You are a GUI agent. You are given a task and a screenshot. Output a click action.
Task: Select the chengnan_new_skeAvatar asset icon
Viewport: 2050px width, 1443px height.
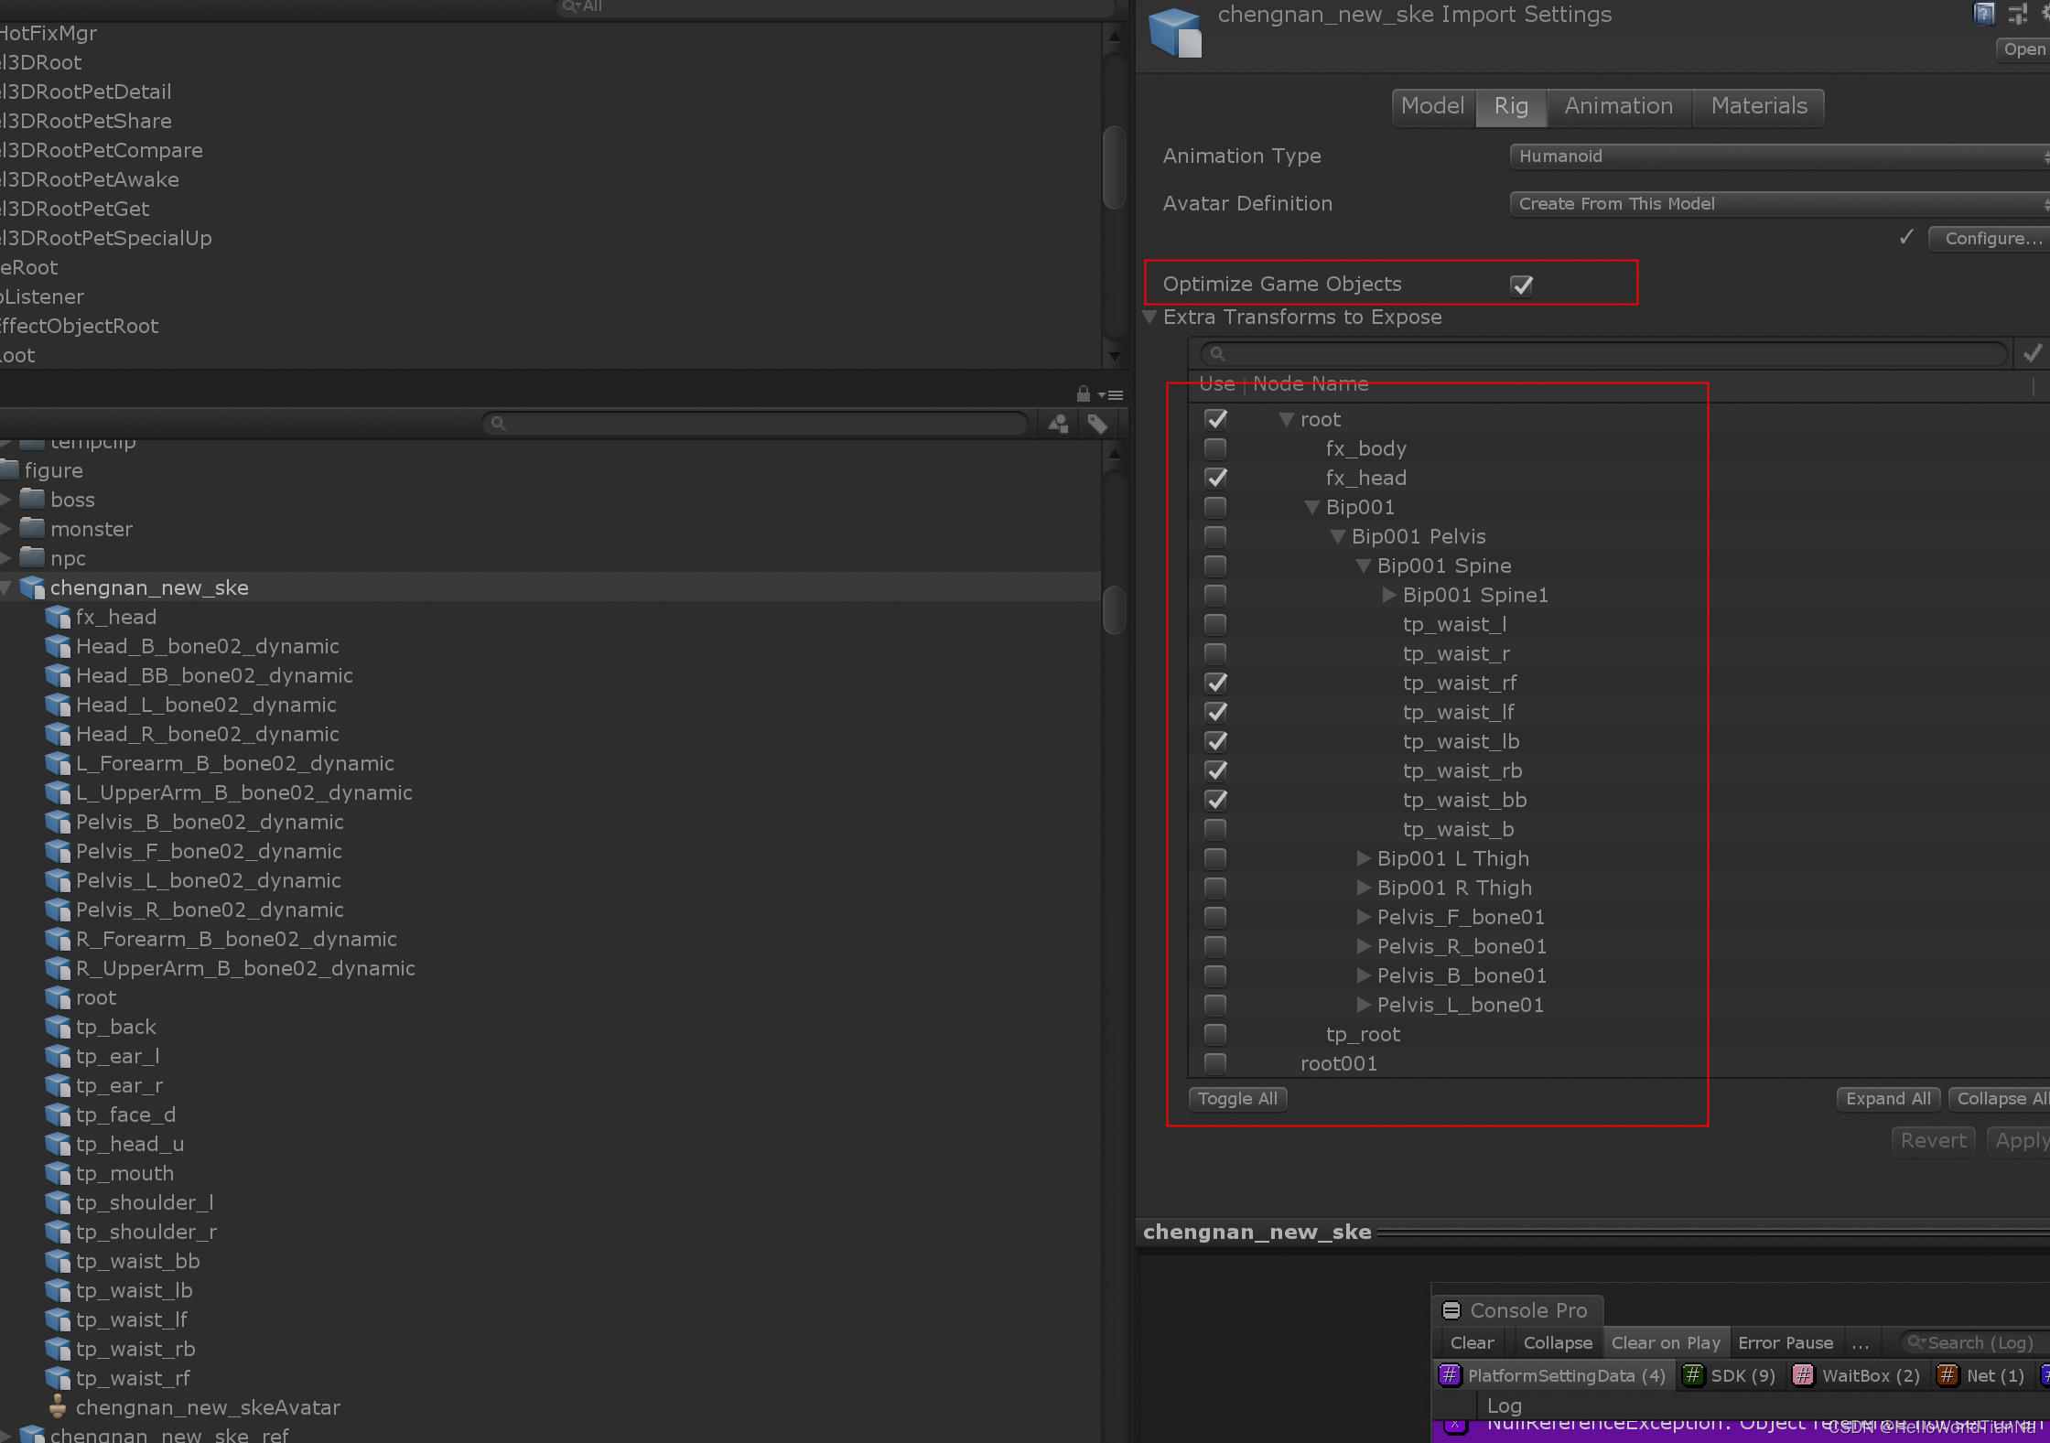[58, 1407]
